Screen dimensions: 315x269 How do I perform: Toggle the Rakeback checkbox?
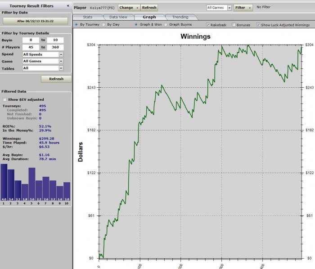point(208,25)
